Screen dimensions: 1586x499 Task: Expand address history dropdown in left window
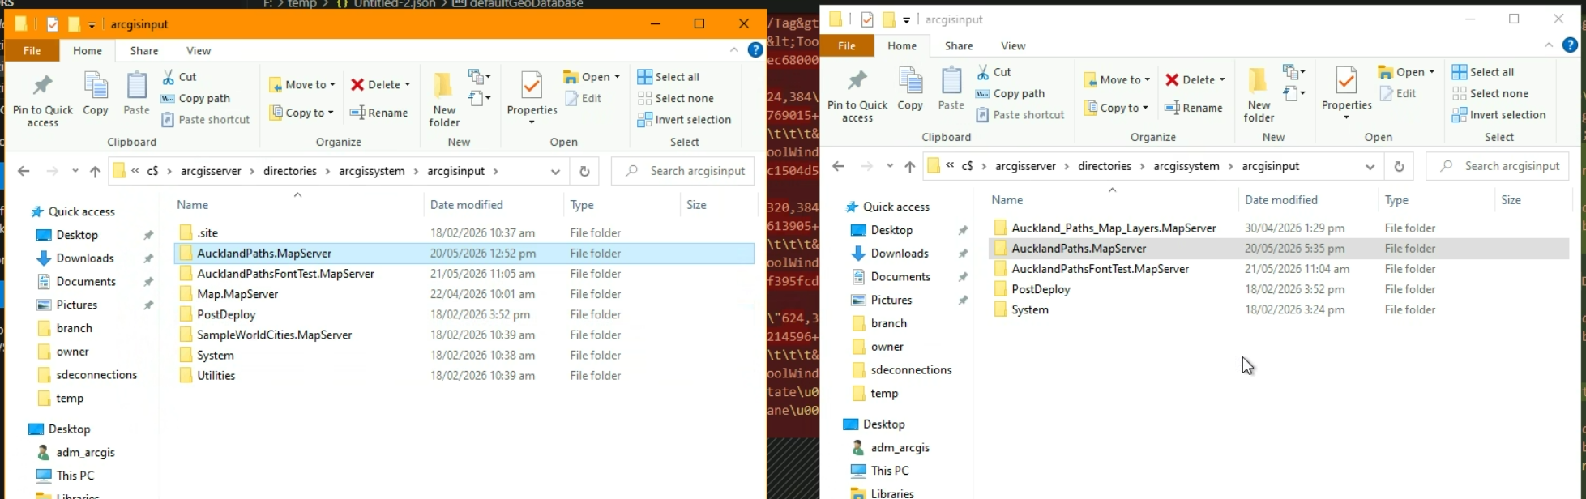pos(555,171)
